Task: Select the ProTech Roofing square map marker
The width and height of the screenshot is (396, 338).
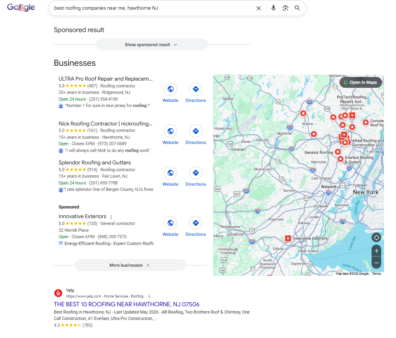Action: click(x=352, y=115)
